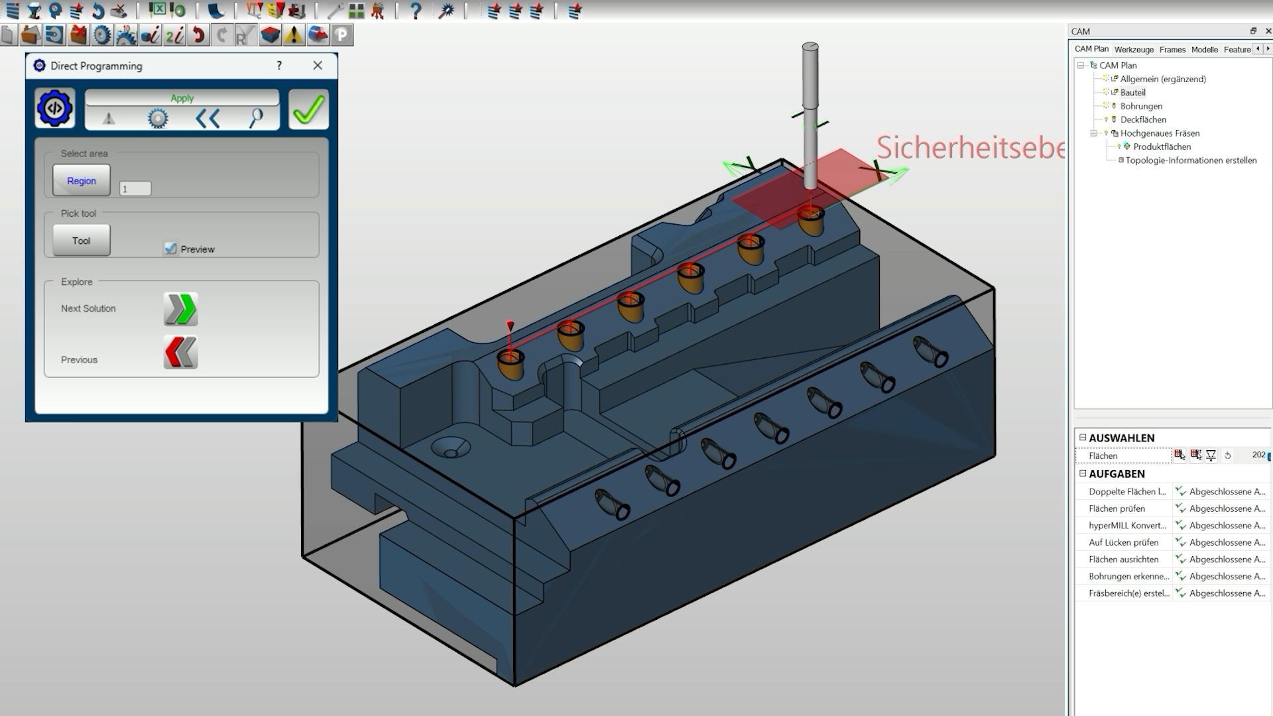Click the Next Solution green arrow
1273x716 pixels.
pos(180,309)
